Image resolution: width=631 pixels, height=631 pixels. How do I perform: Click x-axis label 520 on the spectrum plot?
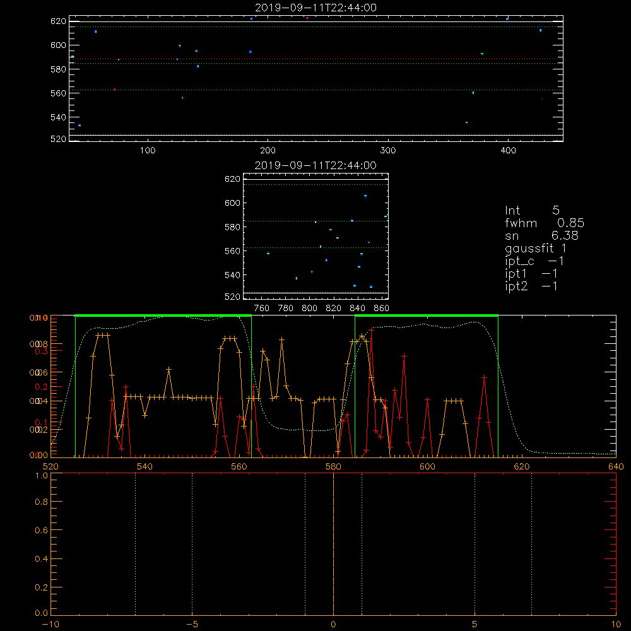tap(50, 467)
